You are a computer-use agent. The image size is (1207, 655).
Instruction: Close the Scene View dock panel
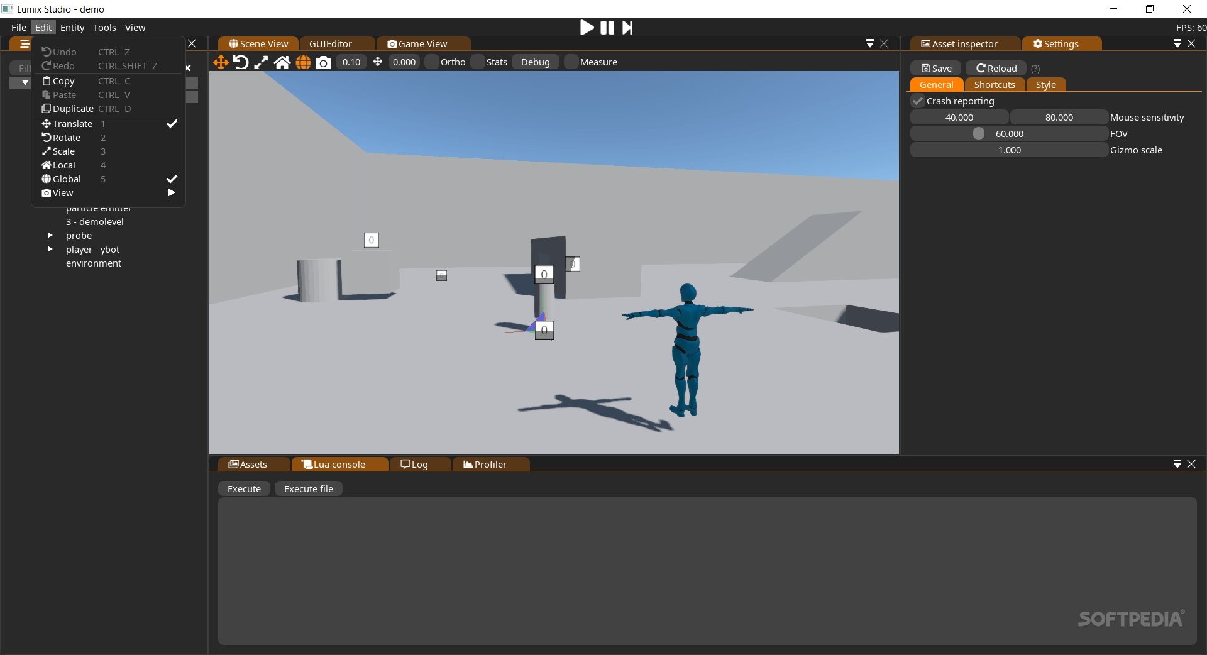(x=884, y=43)
